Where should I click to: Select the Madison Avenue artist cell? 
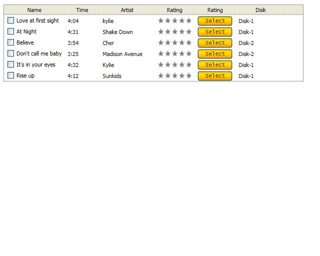[122, 54]
